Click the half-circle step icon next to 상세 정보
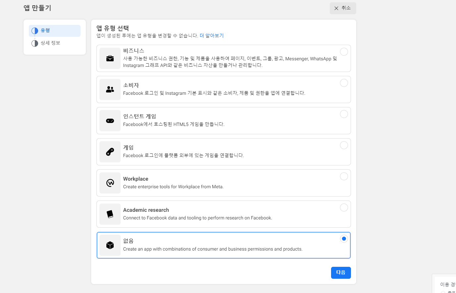This screenshot has width=456, height=293. (35, 43)
